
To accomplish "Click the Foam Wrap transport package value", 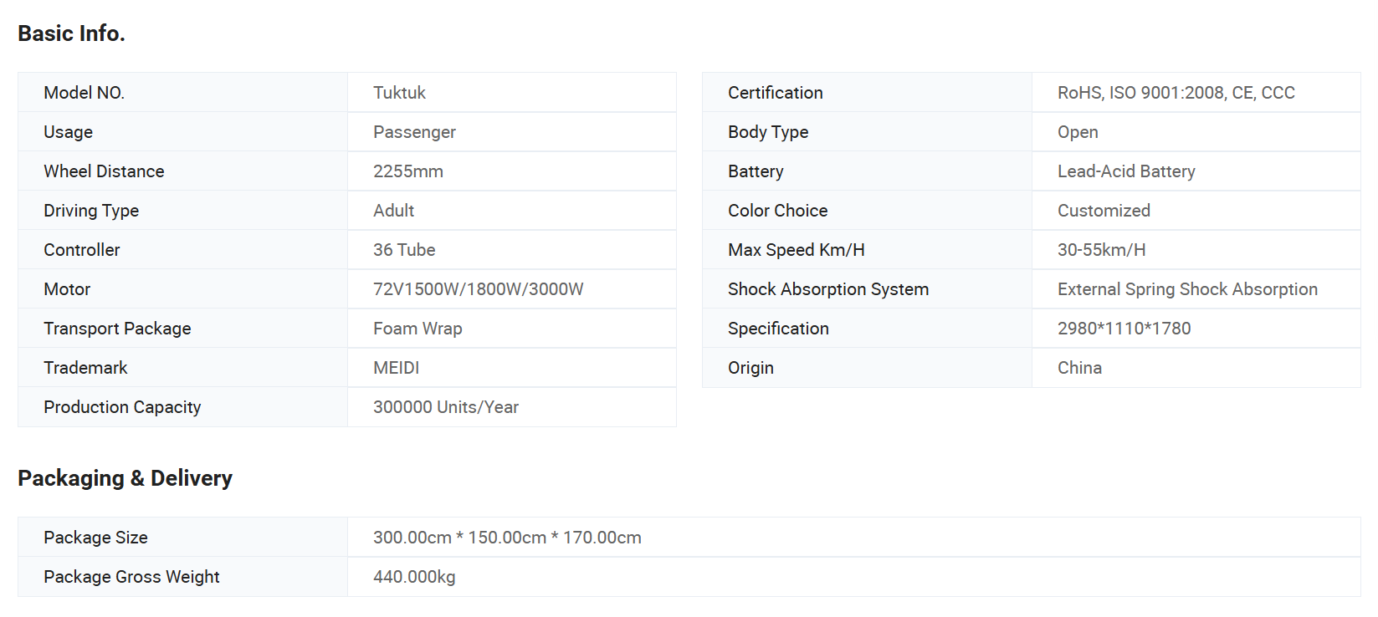I will (417, 329).
